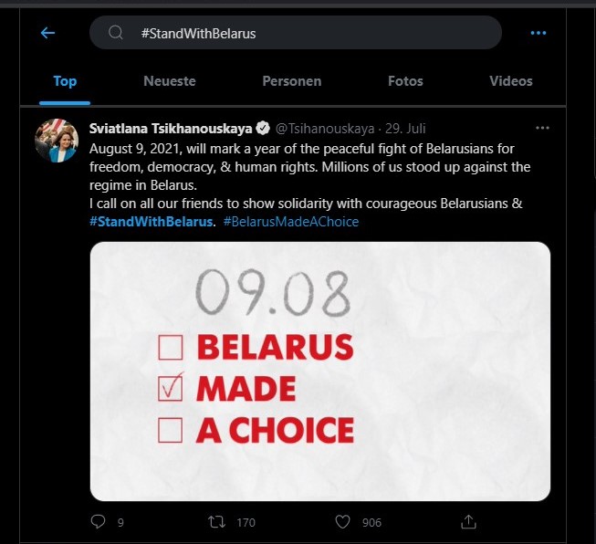Open the #StandWithBelarus hashtag link
This screenshot has height=544, width=596.
(x=151, y=222)
